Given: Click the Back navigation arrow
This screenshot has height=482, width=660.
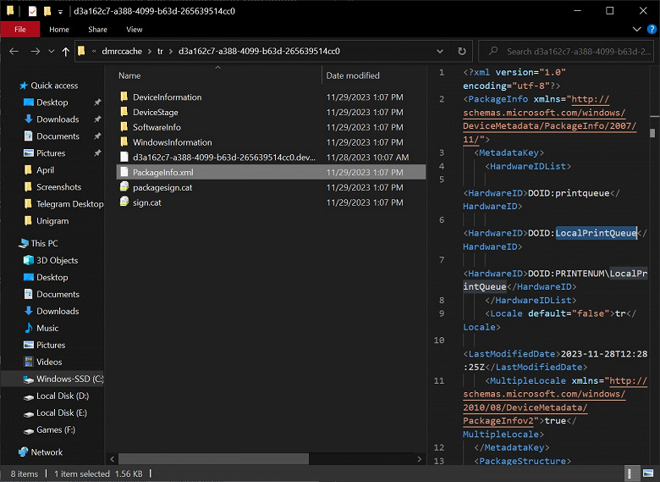Looking at the screenshot, I should coord(14,51).
